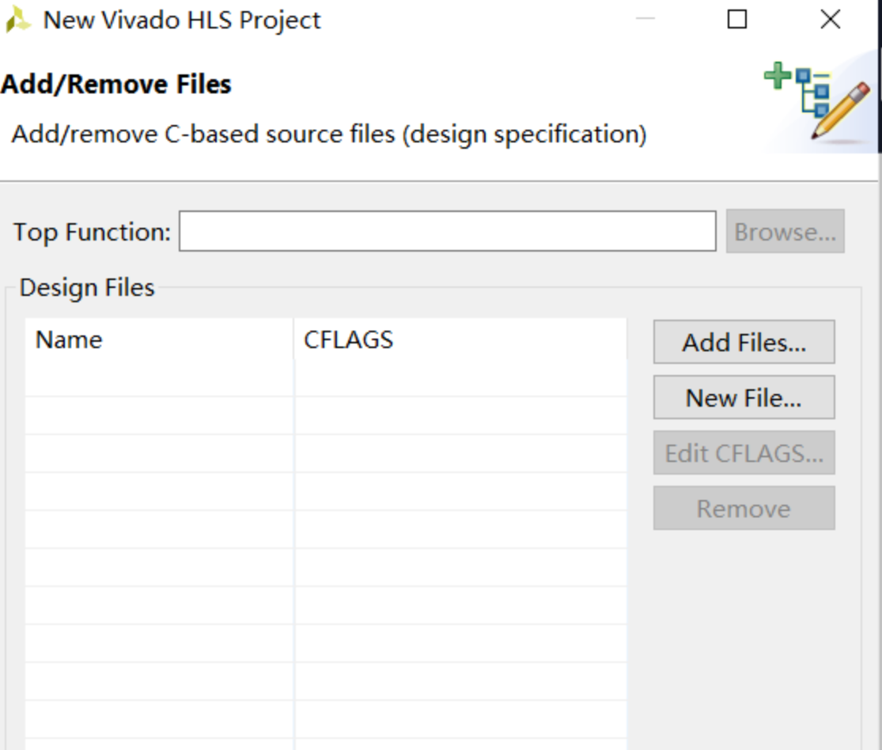
Task: Click the Browse button for Top Function
Action: point(785,231)
